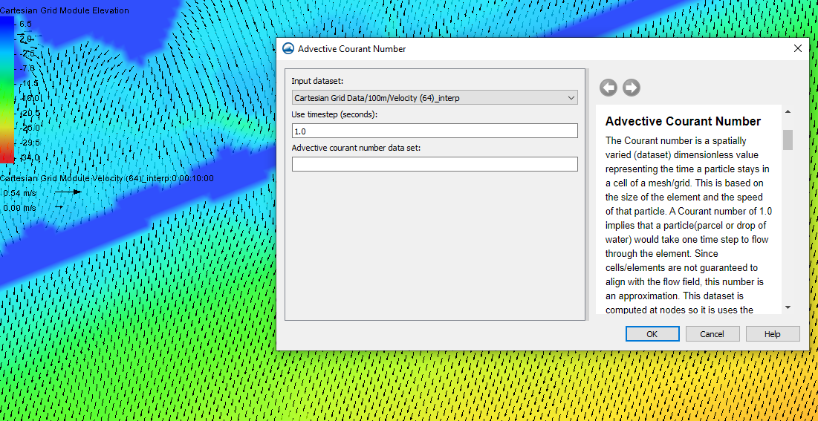
Task: Click the 'Advective Courant Number' help heading
Action: click(x=683, y=121)
